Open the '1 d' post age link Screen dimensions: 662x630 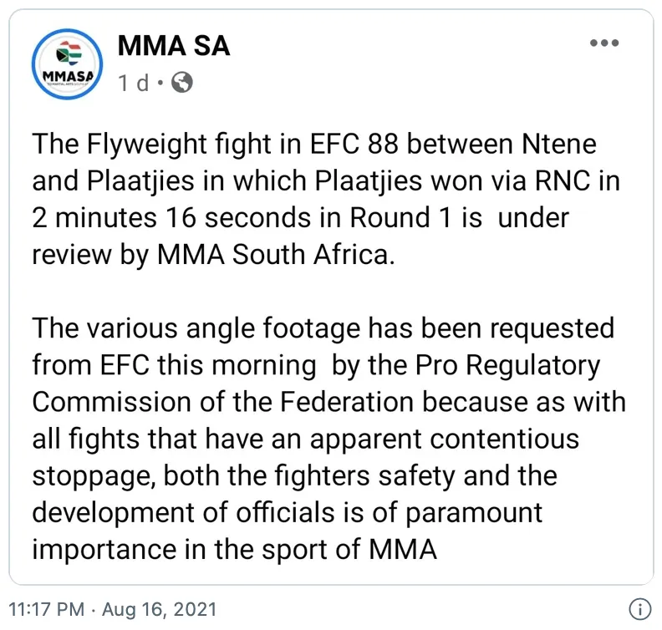click(x=134, y=83)
